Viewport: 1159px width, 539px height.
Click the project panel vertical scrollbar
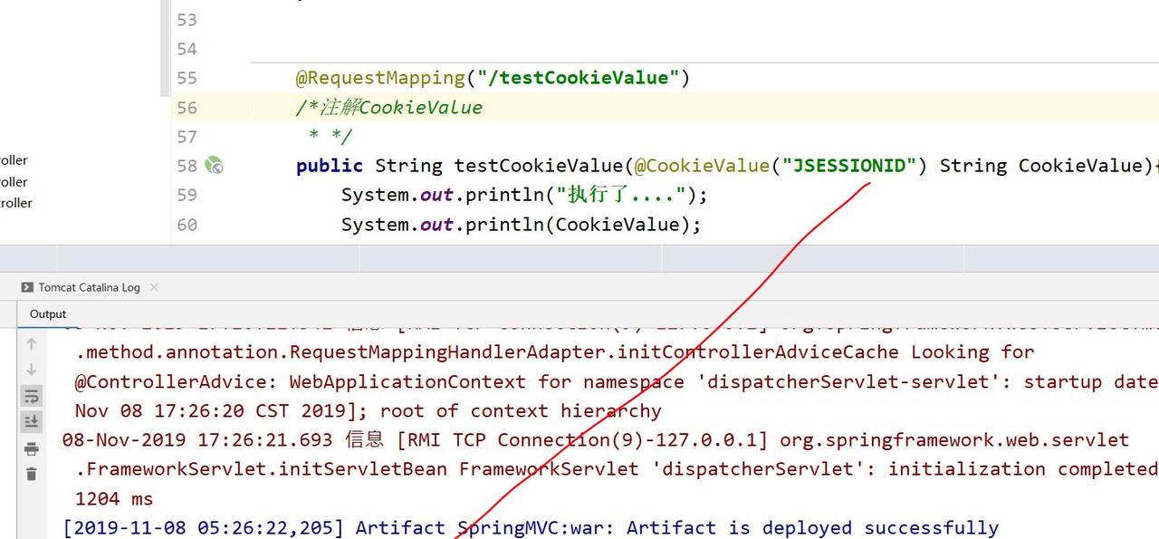pyautogui.click(x=165, y=48)
